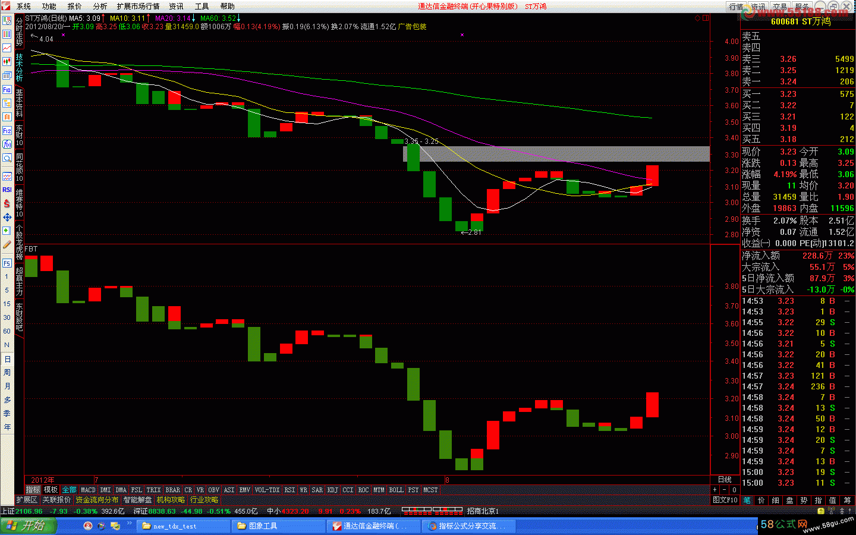Switch to the 分时走势 side tab

[x=19, y=32]
